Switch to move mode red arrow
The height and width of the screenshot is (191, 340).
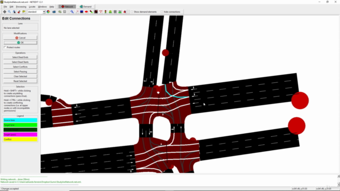[86, 12]
